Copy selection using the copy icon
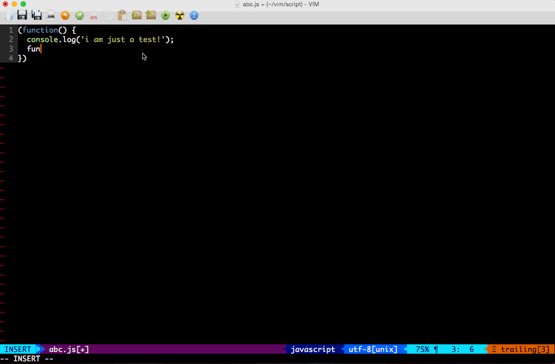 (x=108, y=16)
